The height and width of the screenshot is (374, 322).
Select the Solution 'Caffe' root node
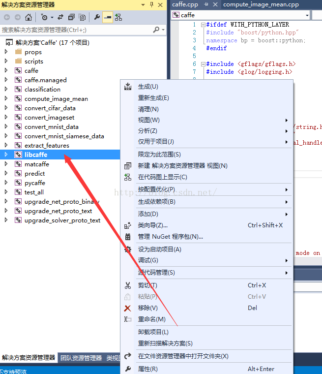tap(53, 42)
